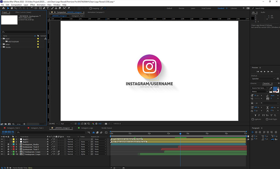Tick the Hindi Digits checkbox

(267, 119)
